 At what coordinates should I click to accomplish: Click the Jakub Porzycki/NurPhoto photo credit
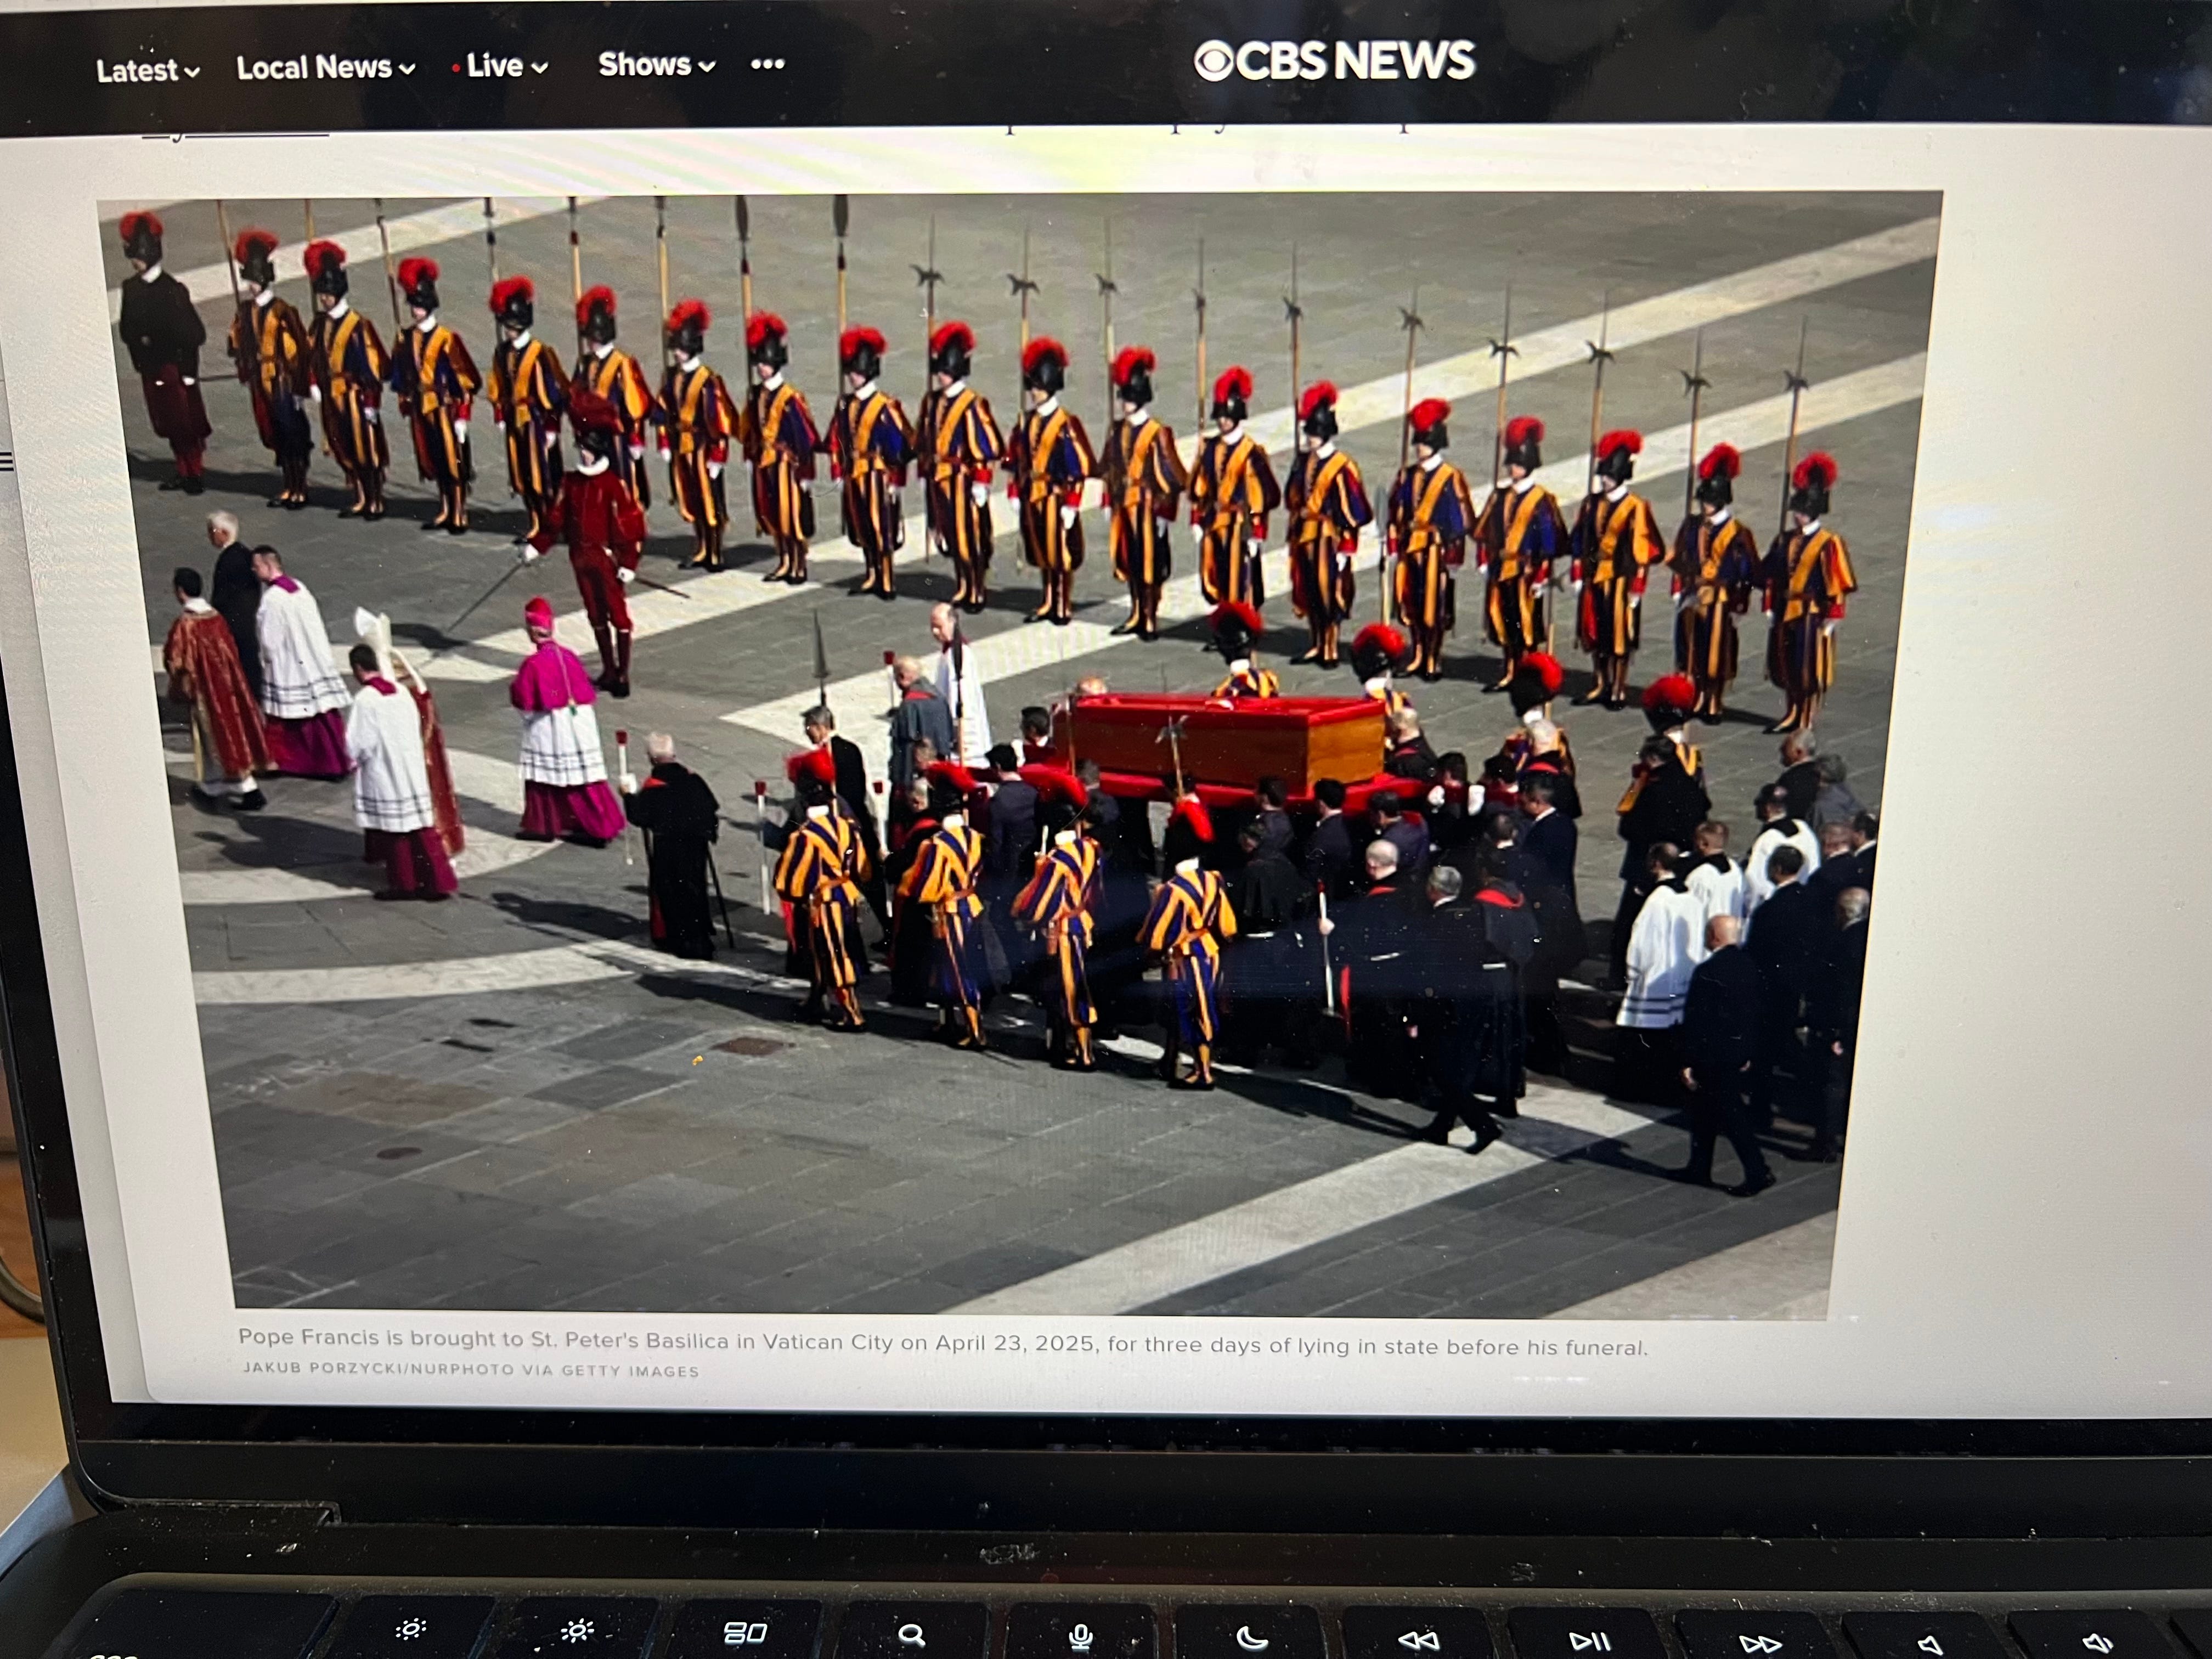[471, 1369]
